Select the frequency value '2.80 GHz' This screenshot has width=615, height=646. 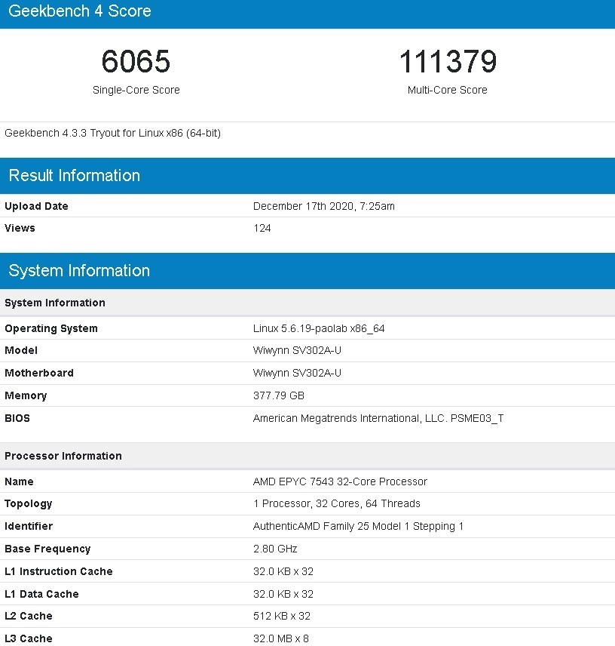275,549
